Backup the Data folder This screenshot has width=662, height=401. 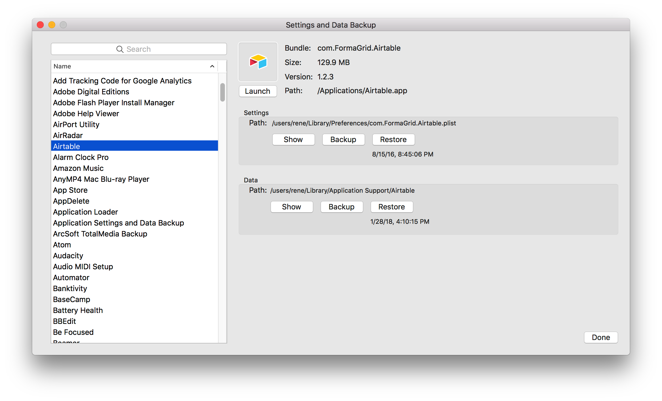click(x=342, y=207)
